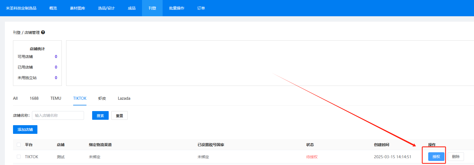
Task: Click the 重置 button
Action: tap(120, 115)
